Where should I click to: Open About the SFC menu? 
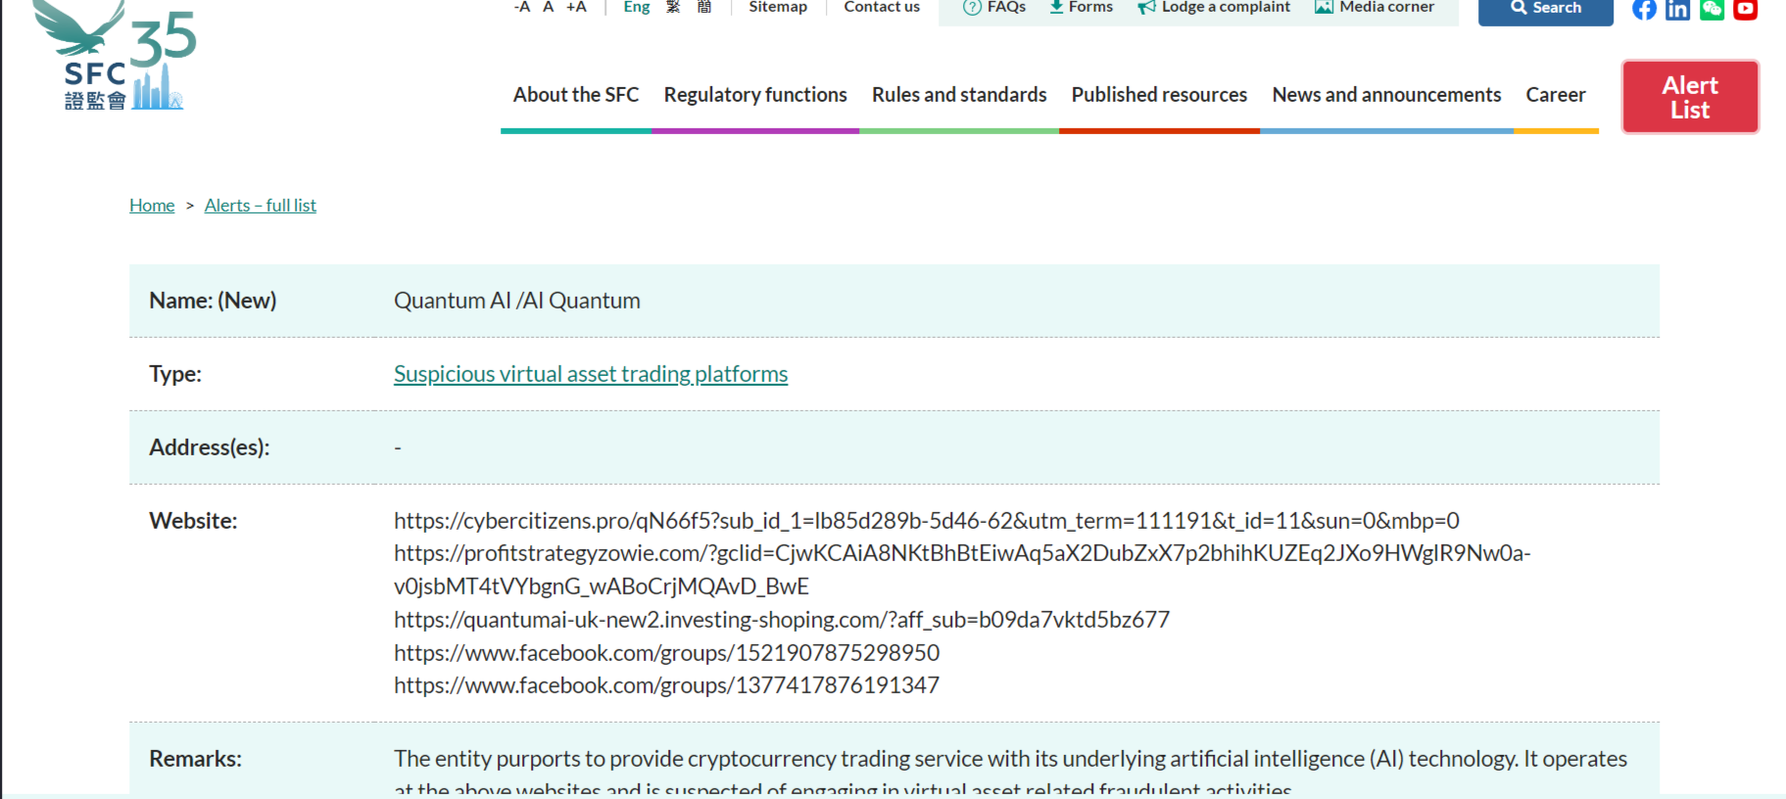[x=576, y=95]
